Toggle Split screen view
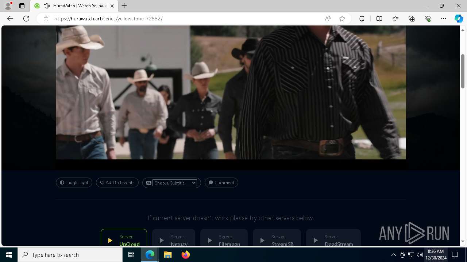Image resolution: width=467 pixels, height=262 pixels. click(x=379, y=19)
